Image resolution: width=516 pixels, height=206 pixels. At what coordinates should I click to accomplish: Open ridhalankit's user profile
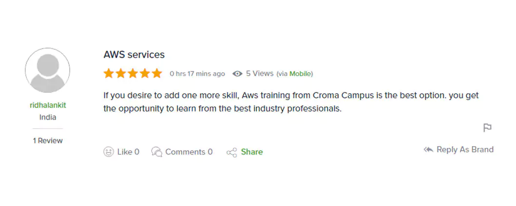pyautogui.click(x=48, y=105)
